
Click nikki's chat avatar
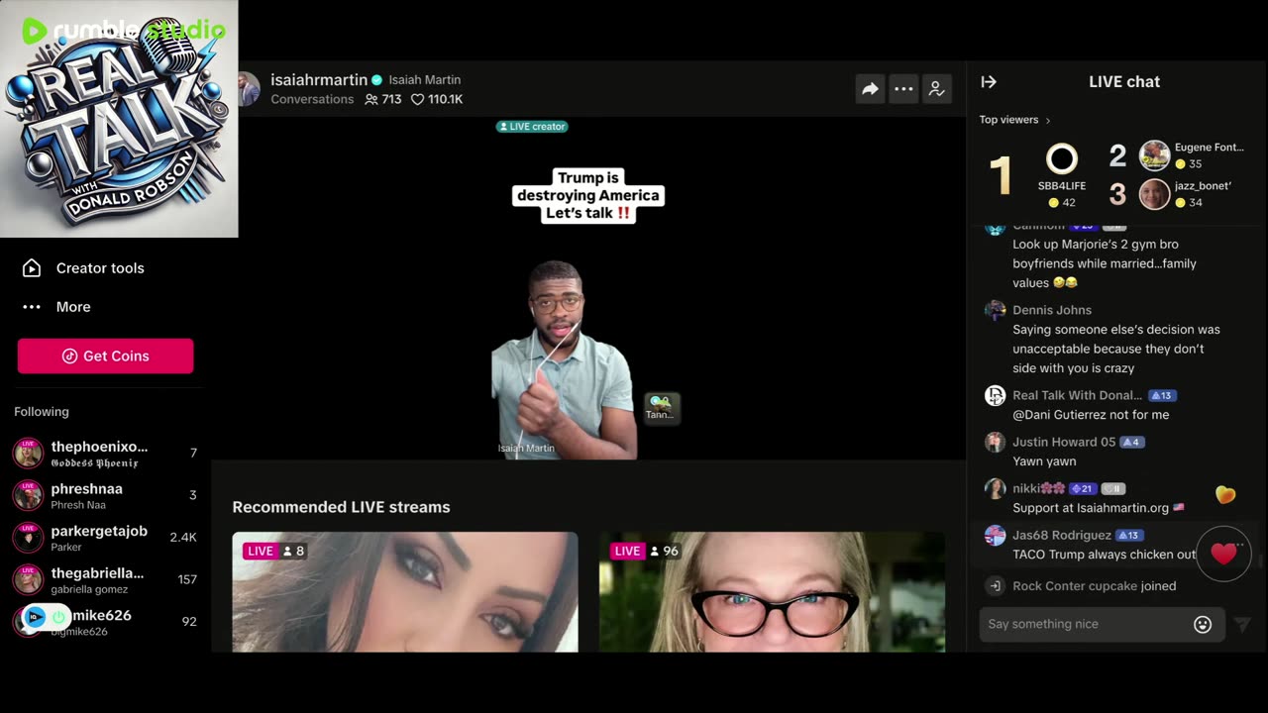click(x=995, y=489)
